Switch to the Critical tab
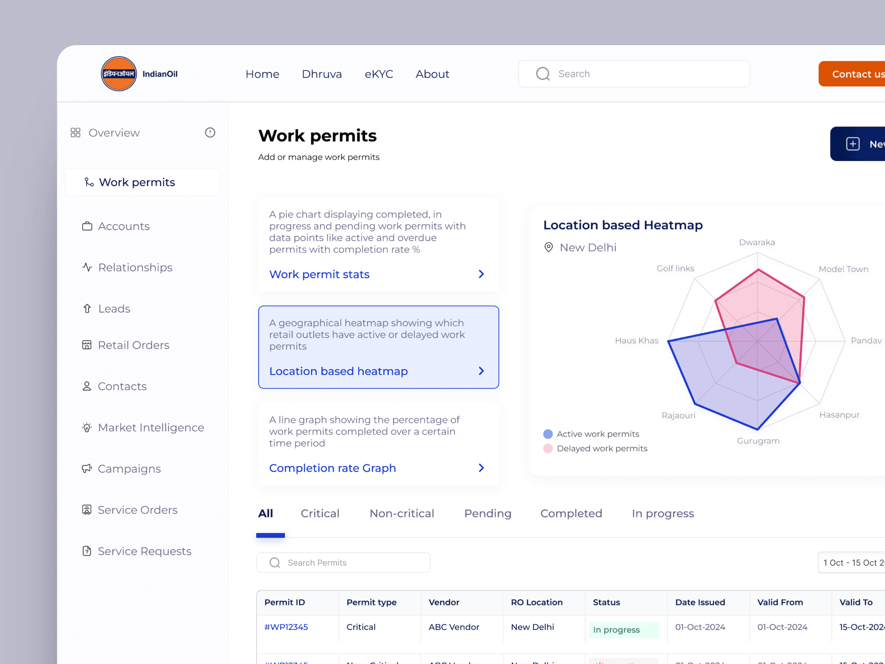The image size is (885, 664). pos(320,513)
